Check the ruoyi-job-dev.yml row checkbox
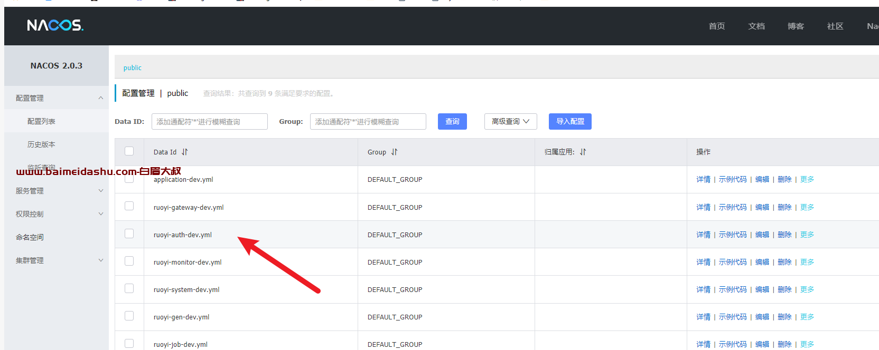This screenshot has height=350, width=879. click(x=129, y=343)
